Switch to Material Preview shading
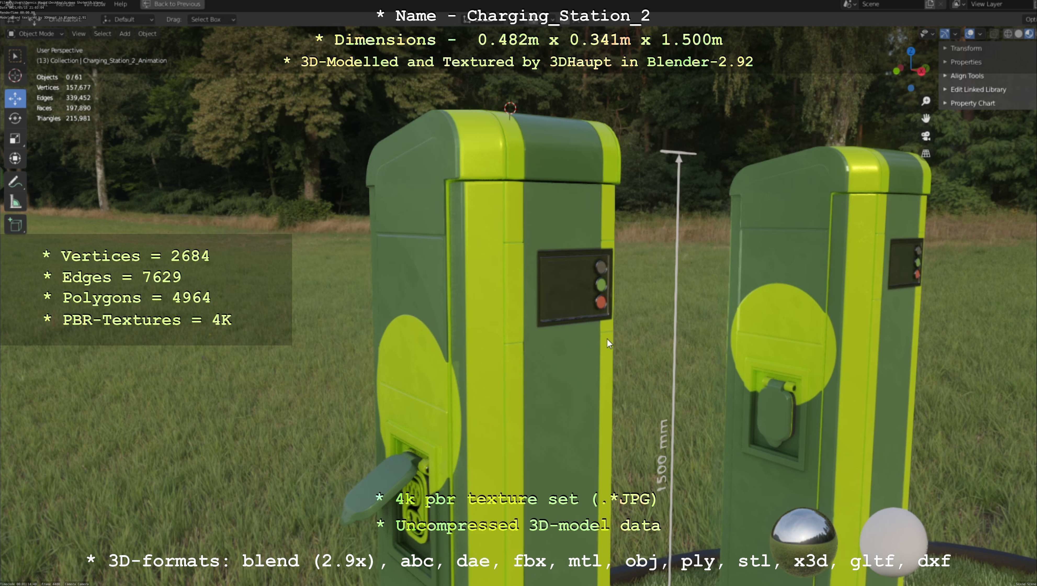1037x586 pixels. point(1029,34)
